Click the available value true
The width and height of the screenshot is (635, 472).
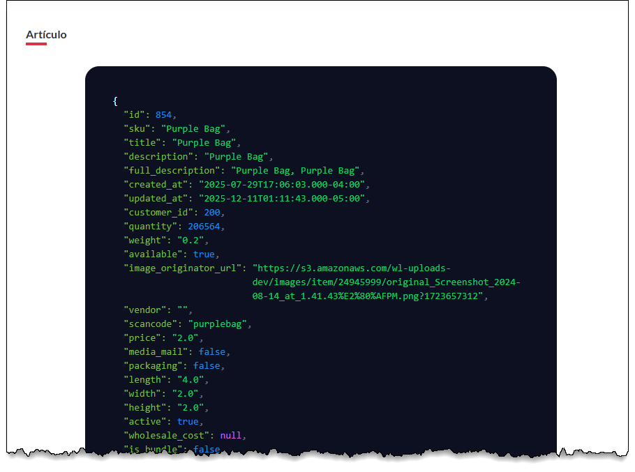[x=204, y=254]
